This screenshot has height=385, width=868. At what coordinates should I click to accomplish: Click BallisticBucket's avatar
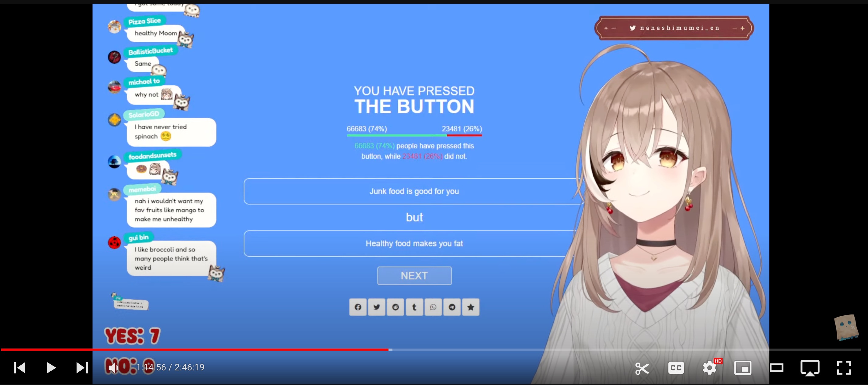tap(114, 57)
